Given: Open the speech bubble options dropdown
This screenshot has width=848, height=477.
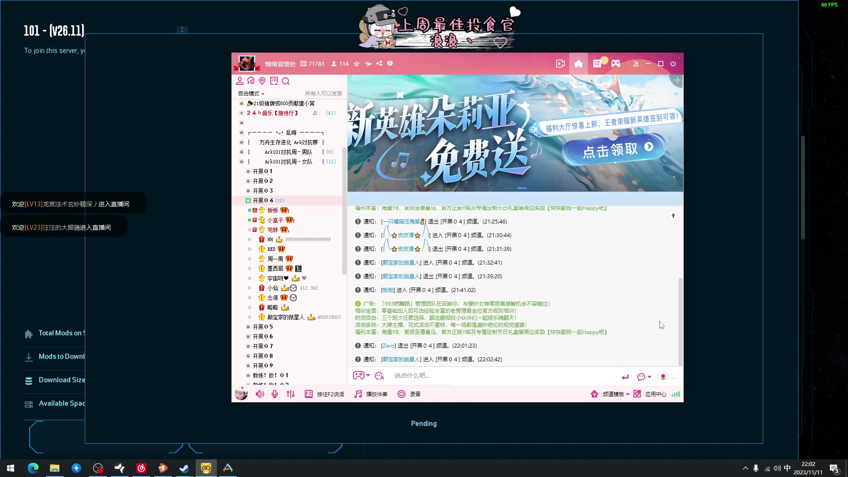Looking at the screenshot, I should 644,377.
